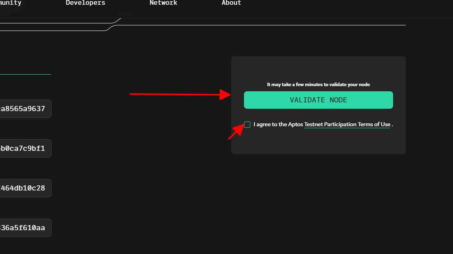
Task: Open the Network navigation menu
Action: [163, 3]
